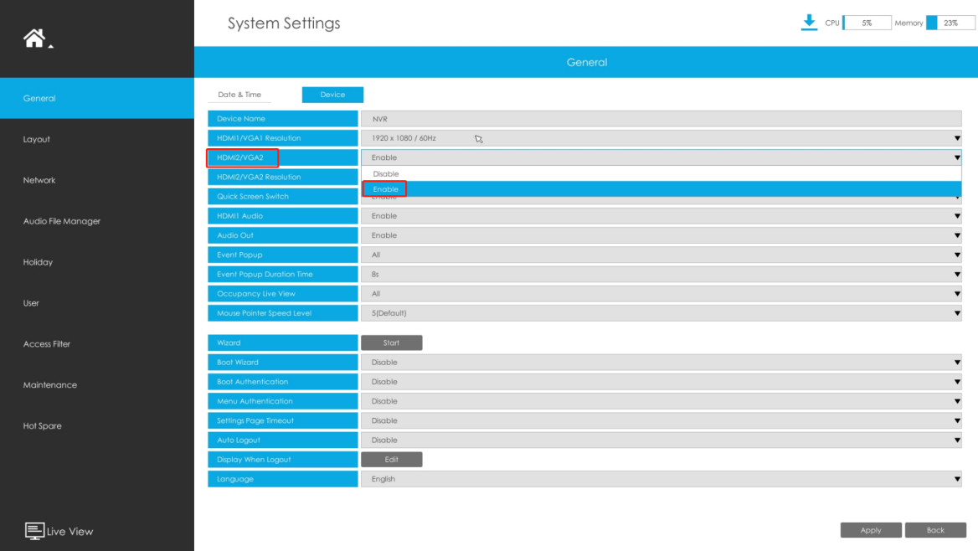Open the Settings Page Timeout dropdown
This screenshot has width=978, height=551.
point(661,420)
